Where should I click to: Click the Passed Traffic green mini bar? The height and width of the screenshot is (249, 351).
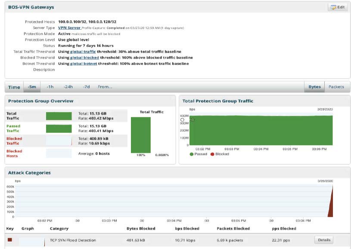(59, 128)
